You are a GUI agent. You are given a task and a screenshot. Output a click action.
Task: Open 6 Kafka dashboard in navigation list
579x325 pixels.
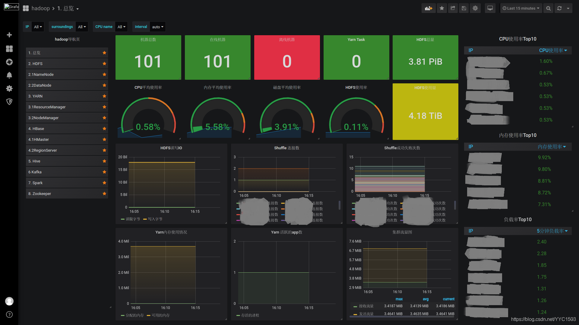click(x=35, y=172)
